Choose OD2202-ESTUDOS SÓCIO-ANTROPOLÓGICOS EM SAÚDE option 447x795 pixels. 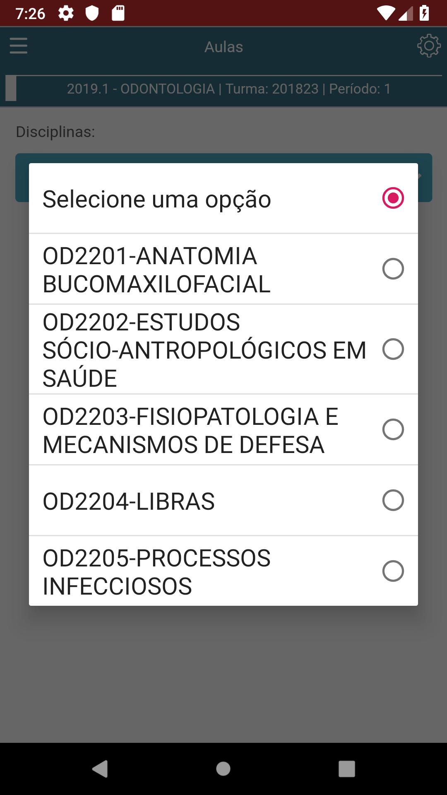[223, 349]
